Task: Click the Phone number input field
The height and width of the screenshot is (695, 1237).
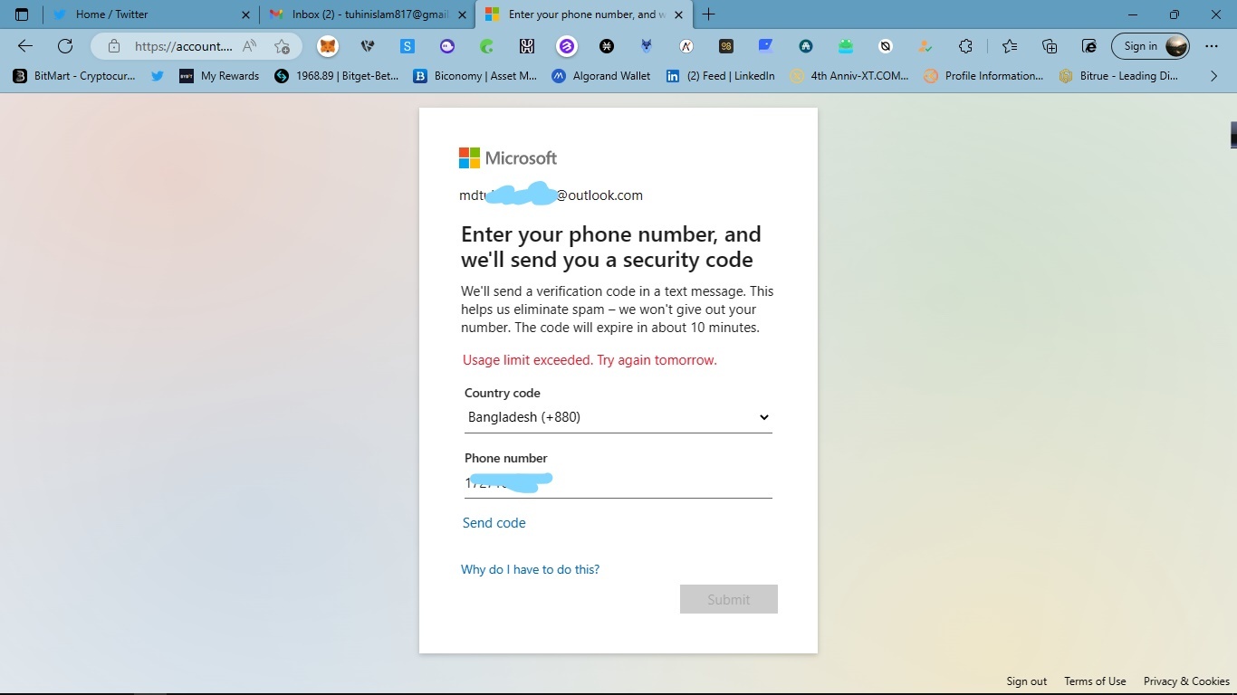Action: point(618,483)
